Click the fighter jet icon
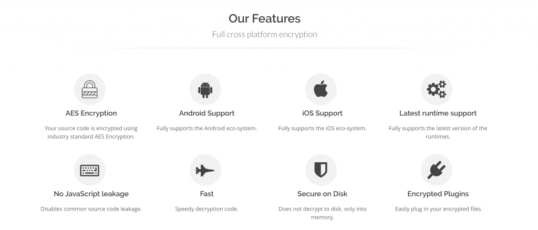Screen dimensions: 538x230 [x=205, y=170]
